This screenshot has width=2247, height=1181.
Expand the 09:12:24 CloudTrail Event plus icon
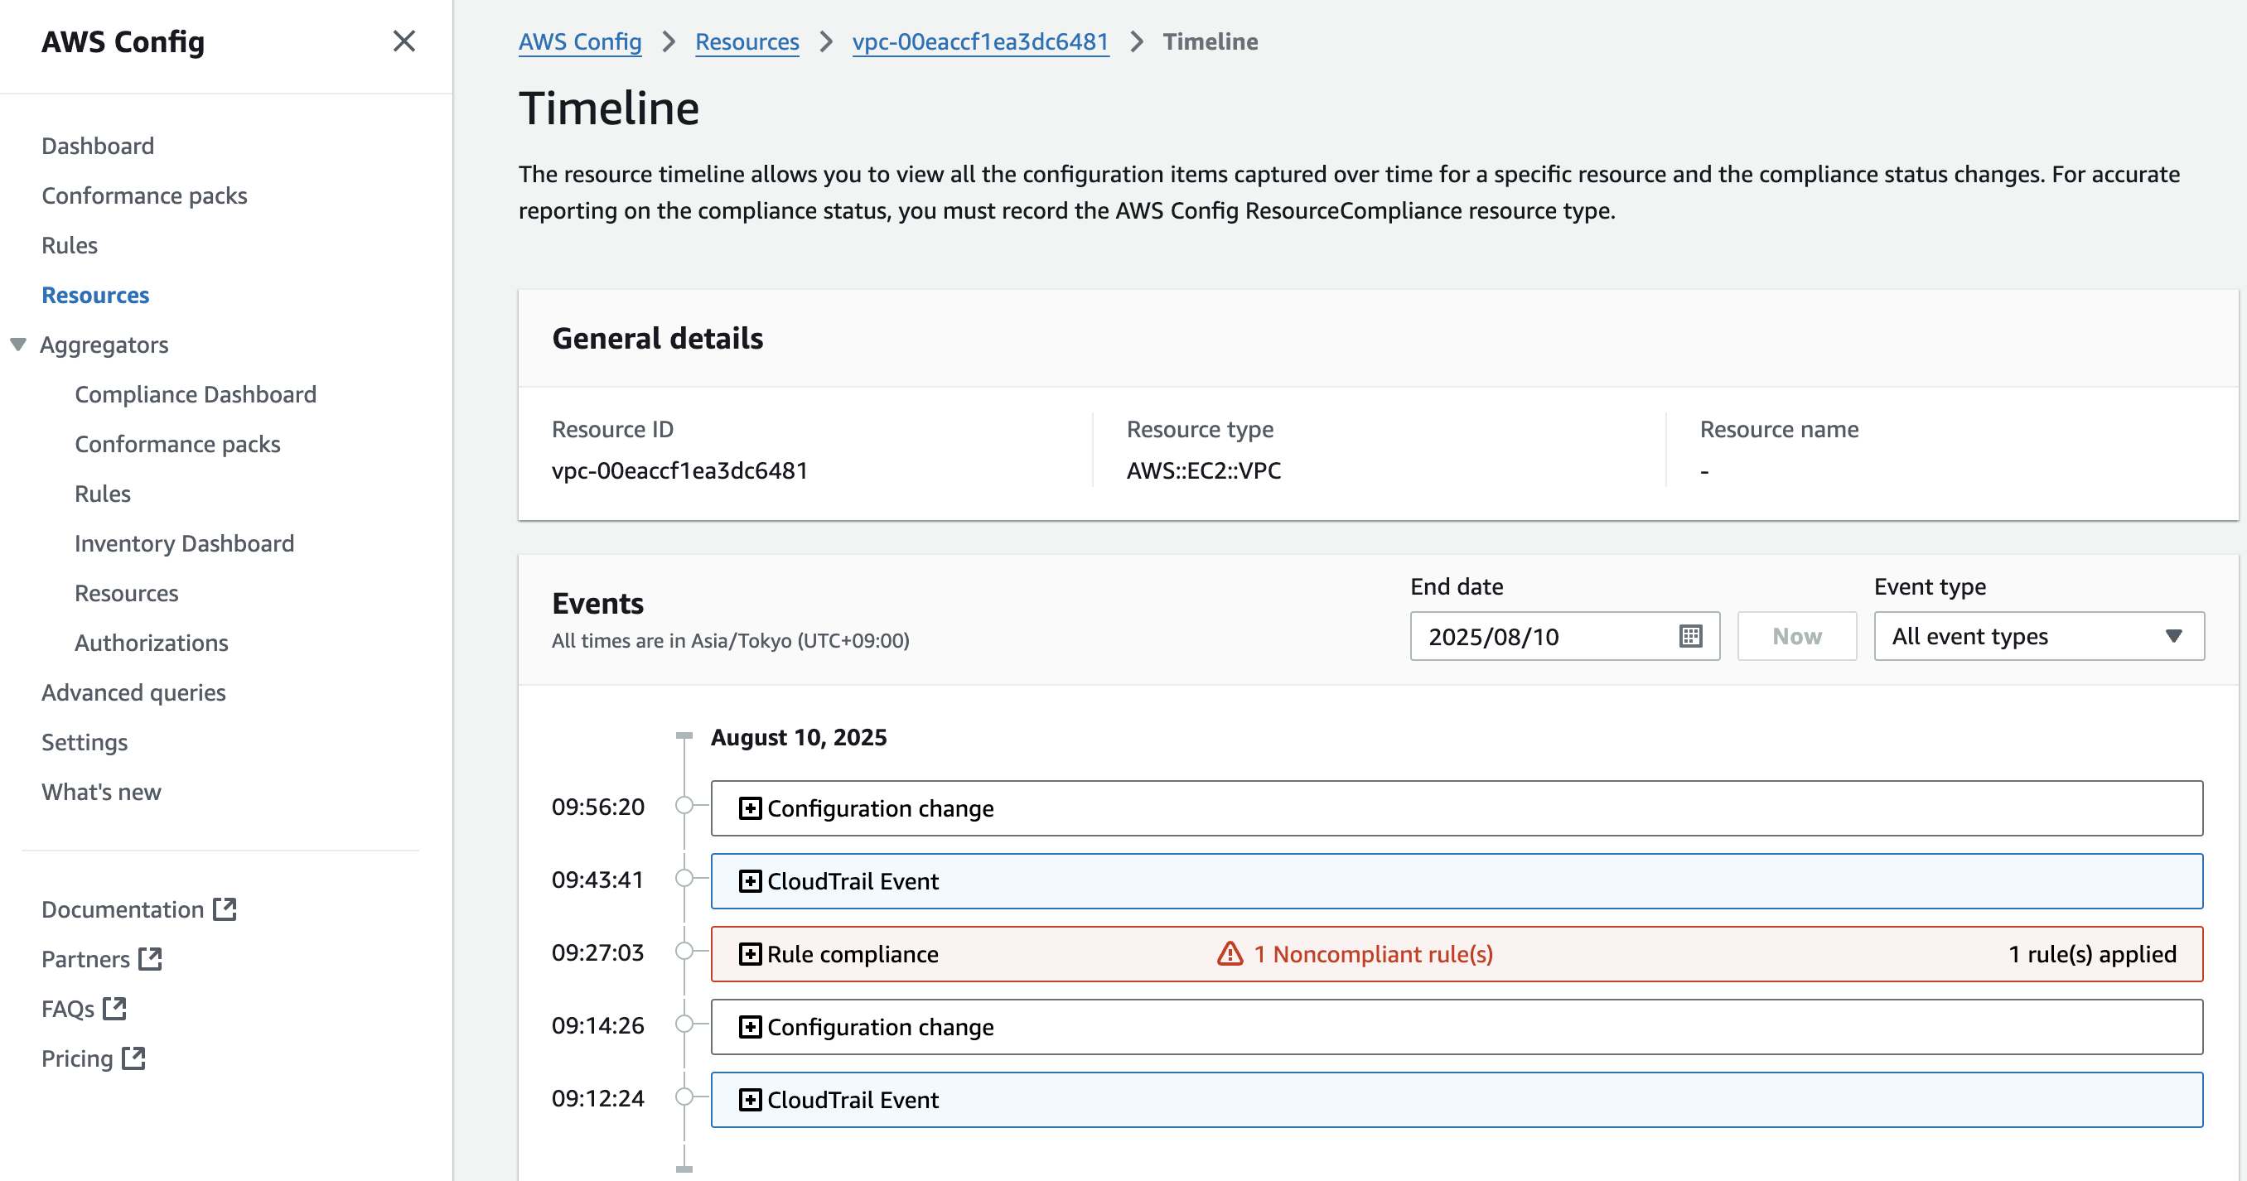click(749, 1099)
